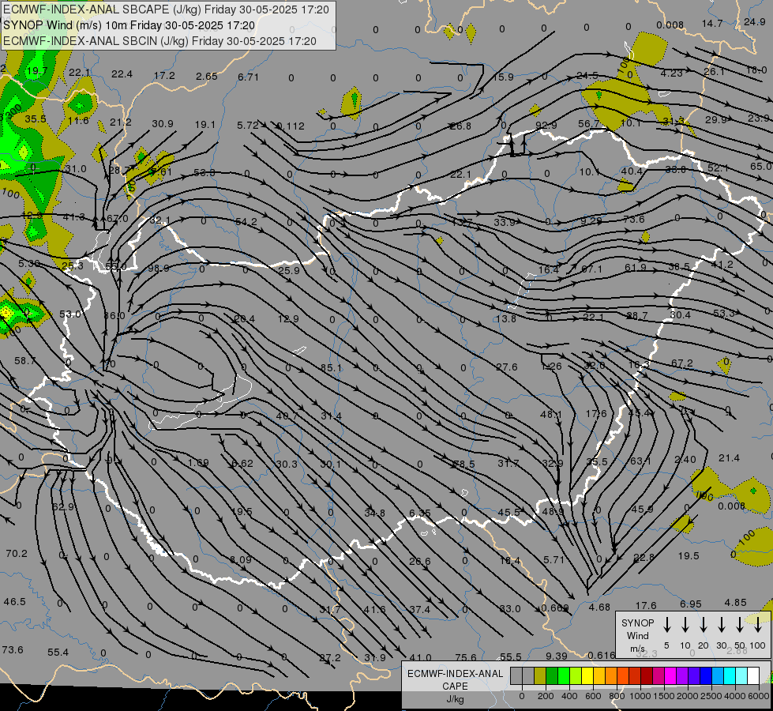The width and height of the screenshot is (773, 711).
Task: Click the map value 4.23
Action: tap(671, 73)
